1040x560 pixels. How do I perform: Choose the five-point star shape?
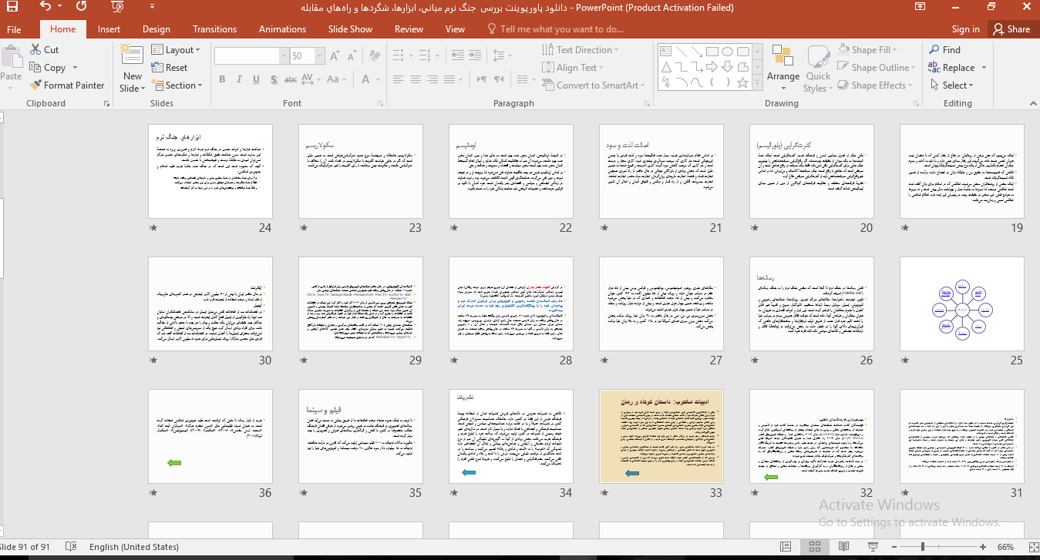click(742, 82)
